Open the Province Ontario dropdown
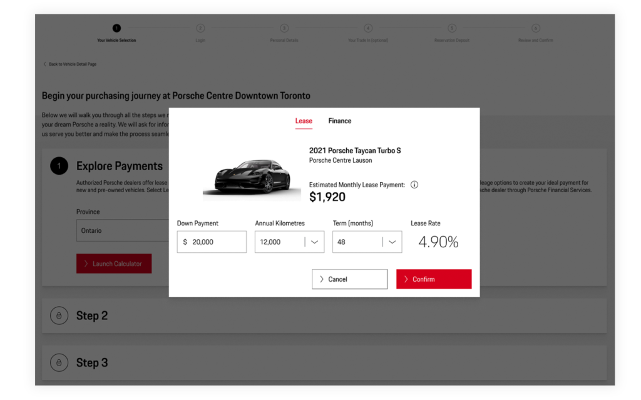 click(x=123, y=231)
